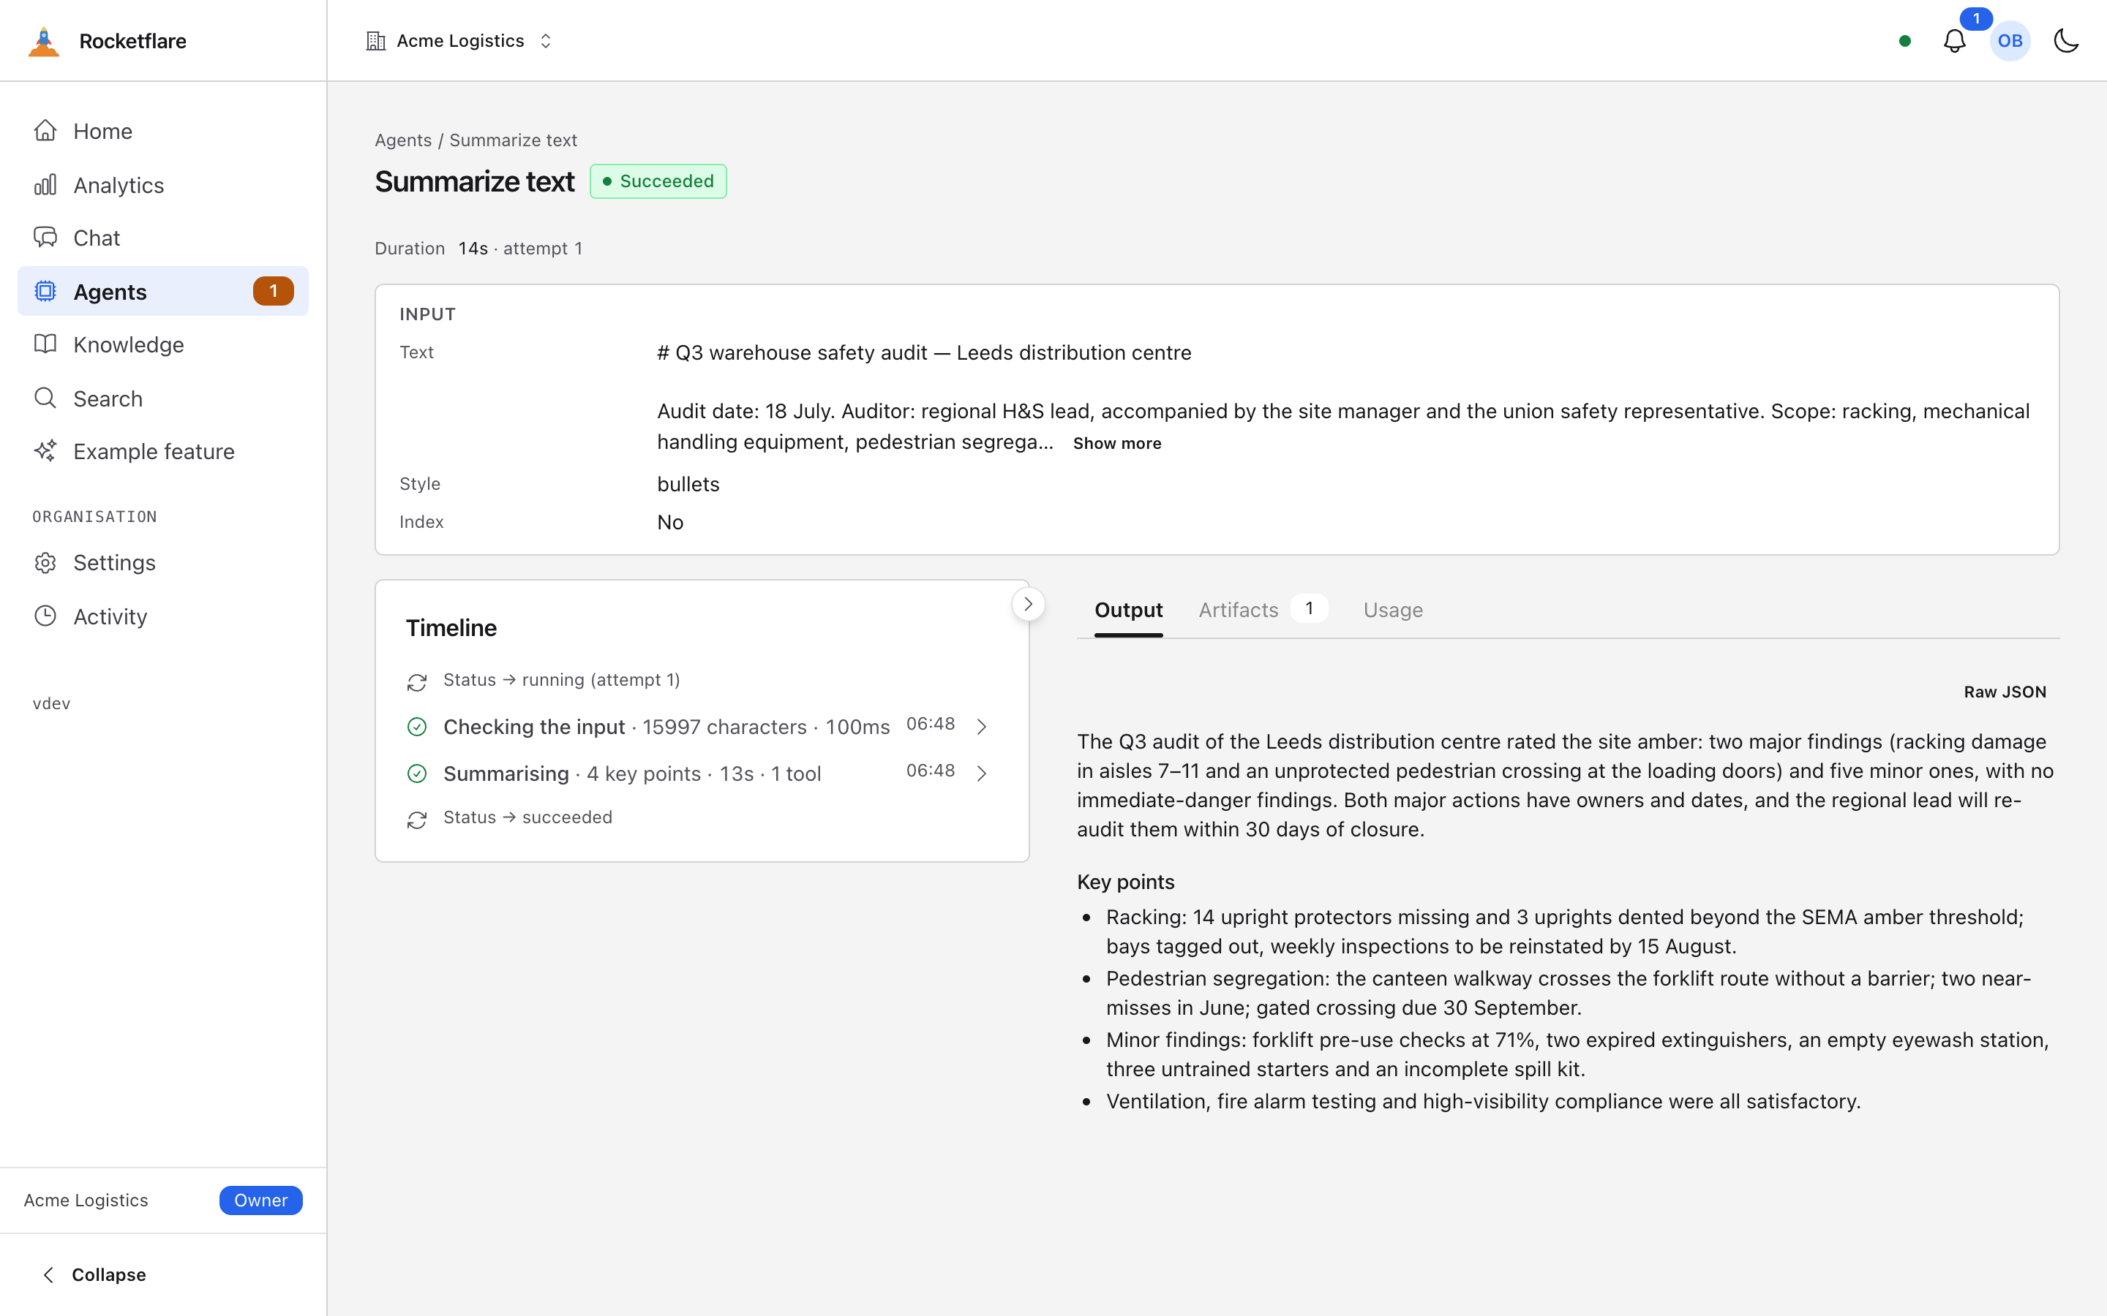The height and width of the screenshot is (1316, 2107).
Task: Click the vdev version label
Action: [x=51, y=703]
